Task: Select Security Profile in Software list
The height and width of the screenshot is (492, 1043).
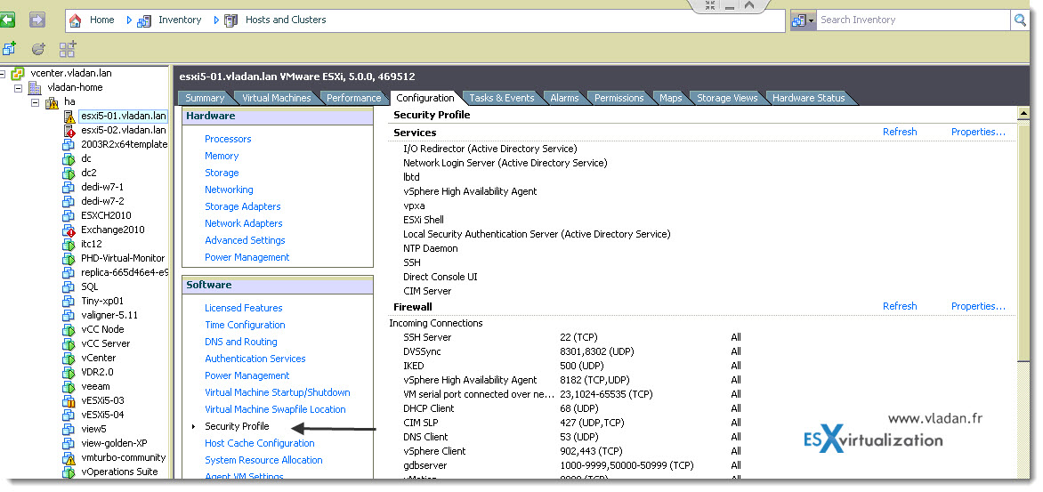Action: coord(237,426)
